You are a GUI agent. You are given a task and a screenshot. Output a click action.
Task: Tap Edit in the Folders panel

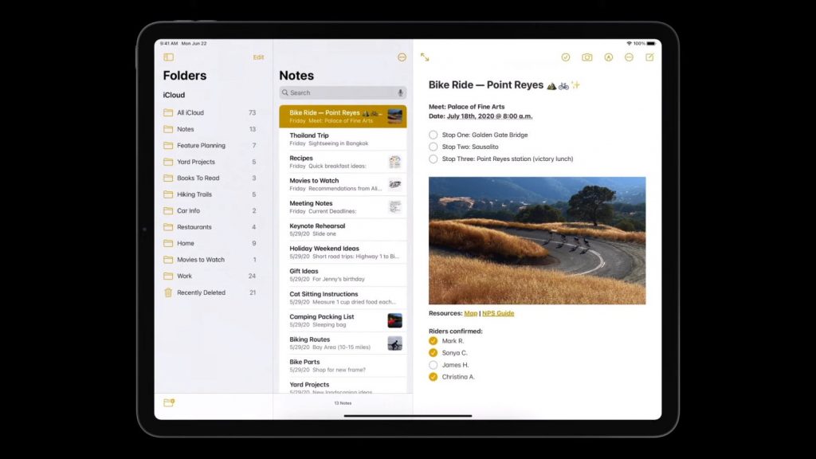(259, 57)
